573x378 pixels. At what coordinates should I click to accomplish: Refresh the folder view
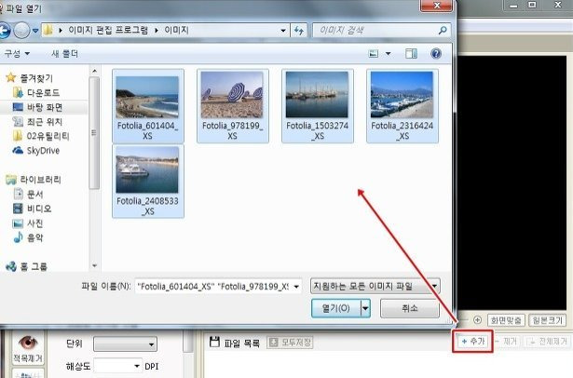coord(299,31)
